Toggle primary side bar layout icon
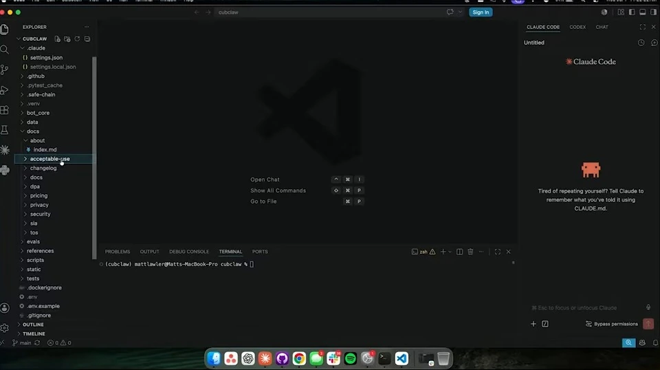 pos(632,12)
